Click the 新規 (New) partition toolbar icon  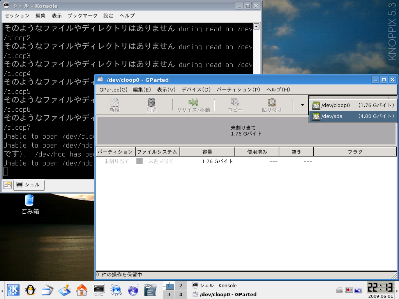click(x=114, y=105)
